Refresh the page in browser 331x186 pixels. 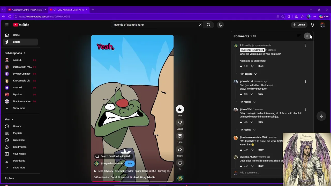click(x=10, y=17)
